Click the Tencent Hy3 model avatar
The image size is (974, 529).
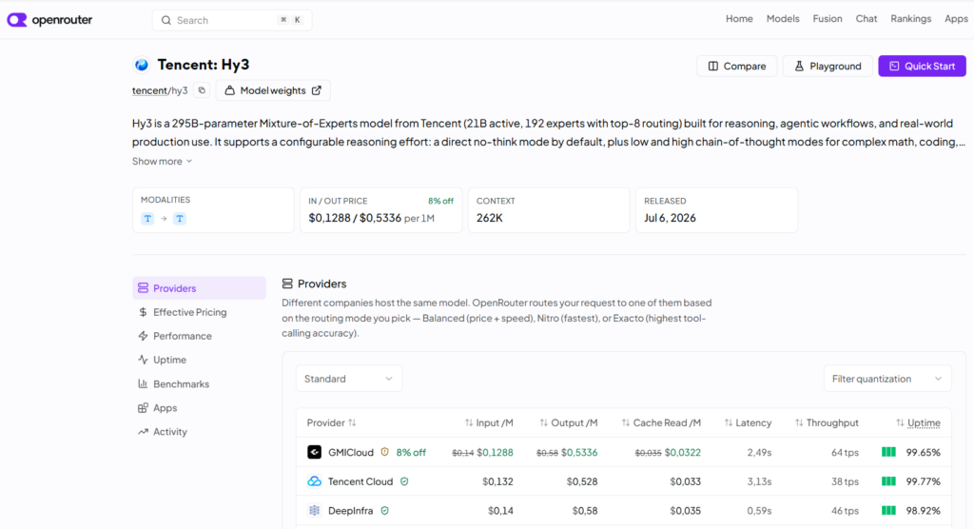click(142, 65)
